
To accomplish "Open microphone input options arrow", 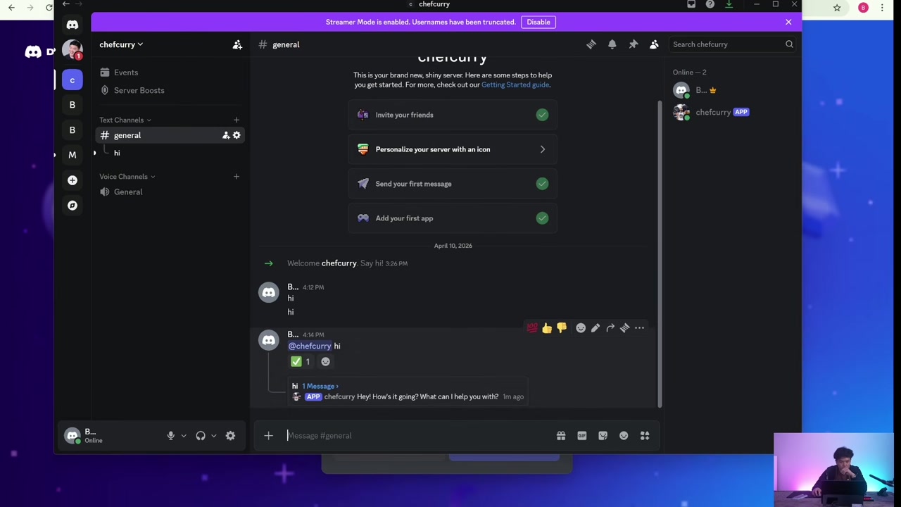I will pyautogui.click(x=184, y=436).
